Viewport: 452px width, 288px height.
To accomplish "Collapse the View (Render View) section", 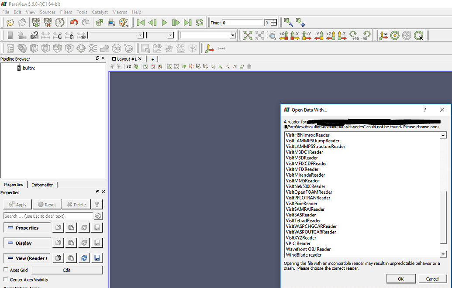I will 27,258.
